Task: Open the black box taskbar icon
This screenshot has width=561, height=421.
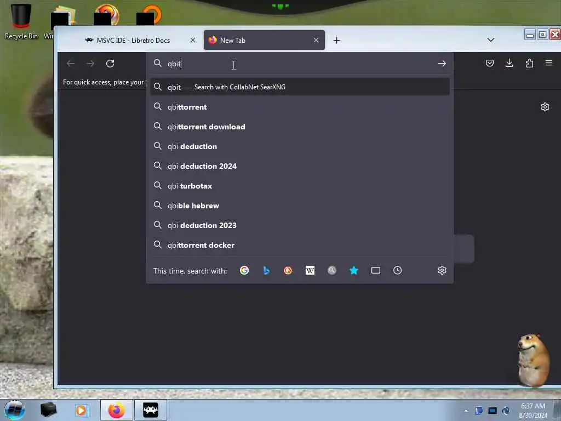Action: click(49, 410)
